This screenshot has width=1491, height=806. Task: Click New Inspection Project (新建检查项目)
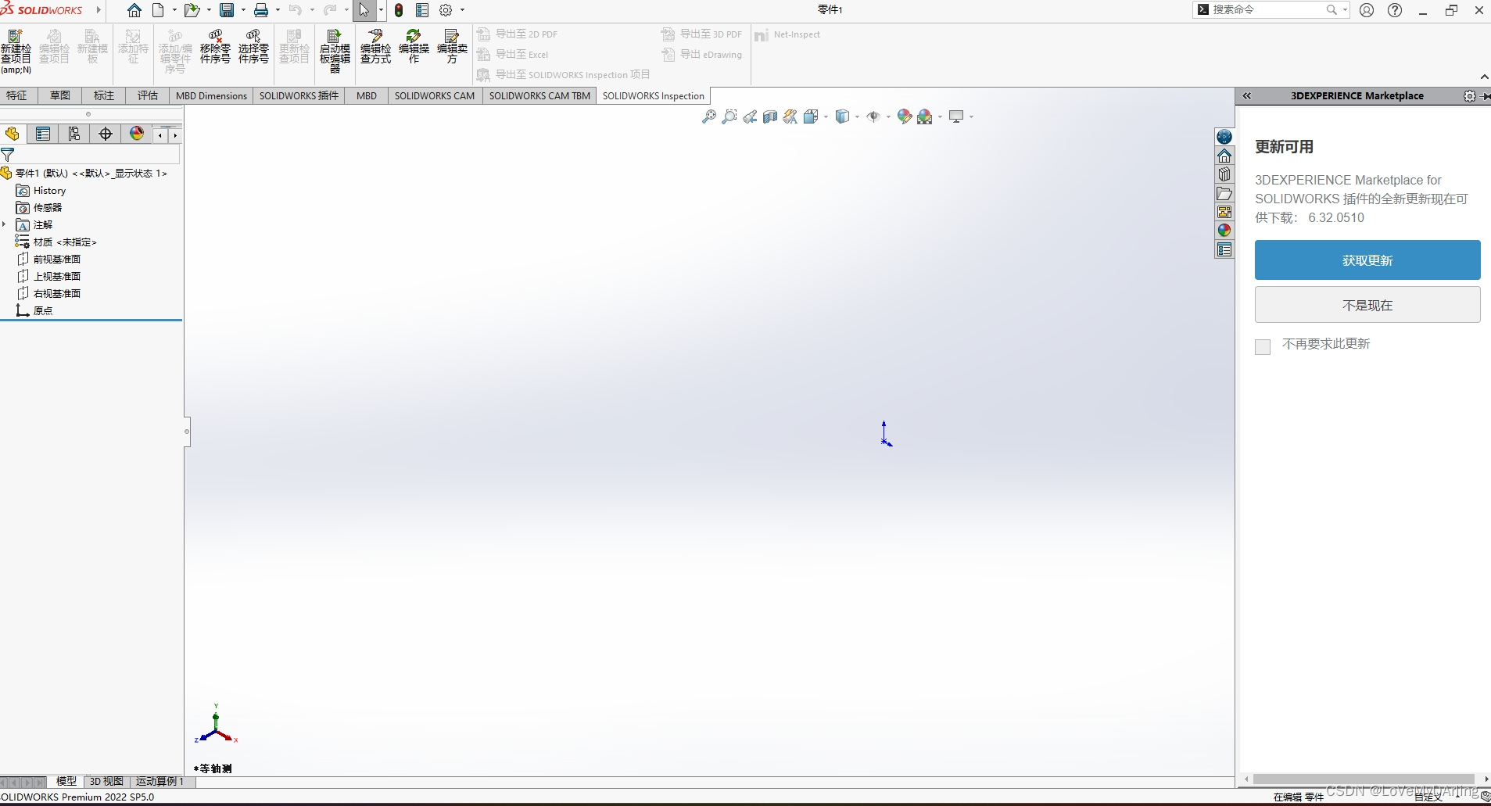pos(16,51)
